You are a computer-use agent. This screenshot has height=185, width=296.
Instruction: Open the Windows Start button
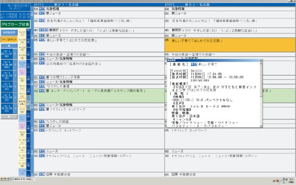coord(5,179)
